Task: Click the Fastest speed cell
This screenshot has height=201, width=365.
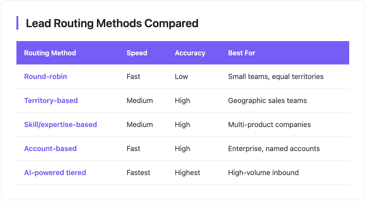Action: [x=138, y=173]
